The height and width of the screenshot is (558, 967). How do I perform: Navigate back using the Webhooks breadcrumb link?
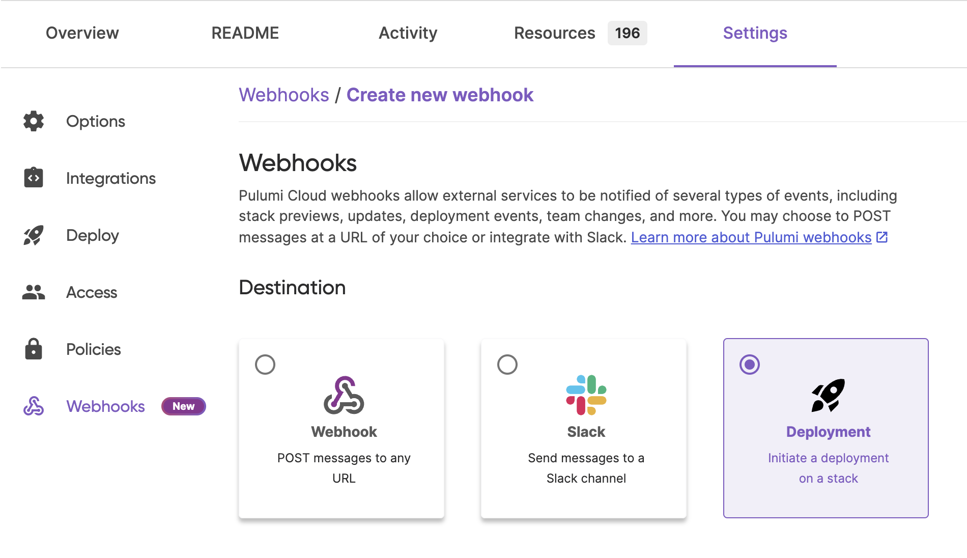pos(284,95)
